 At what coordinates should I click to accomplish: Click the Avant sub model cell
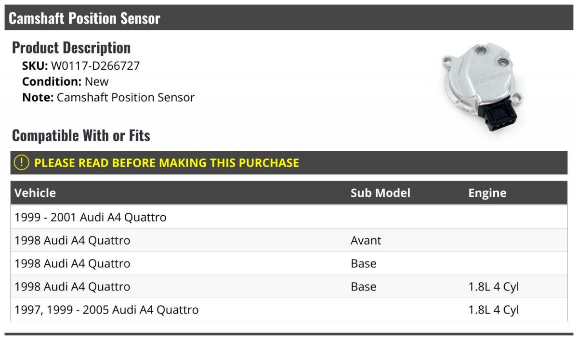(x=366, y=240)
